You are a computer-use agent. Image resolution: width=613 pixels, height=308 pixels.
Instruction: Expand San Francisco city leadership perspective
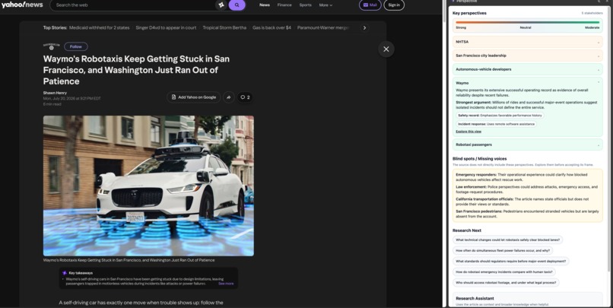coord(527,56)
